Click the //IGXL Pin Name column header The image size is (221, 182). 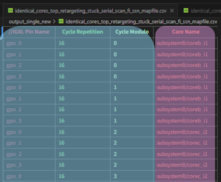coord(29,32)
